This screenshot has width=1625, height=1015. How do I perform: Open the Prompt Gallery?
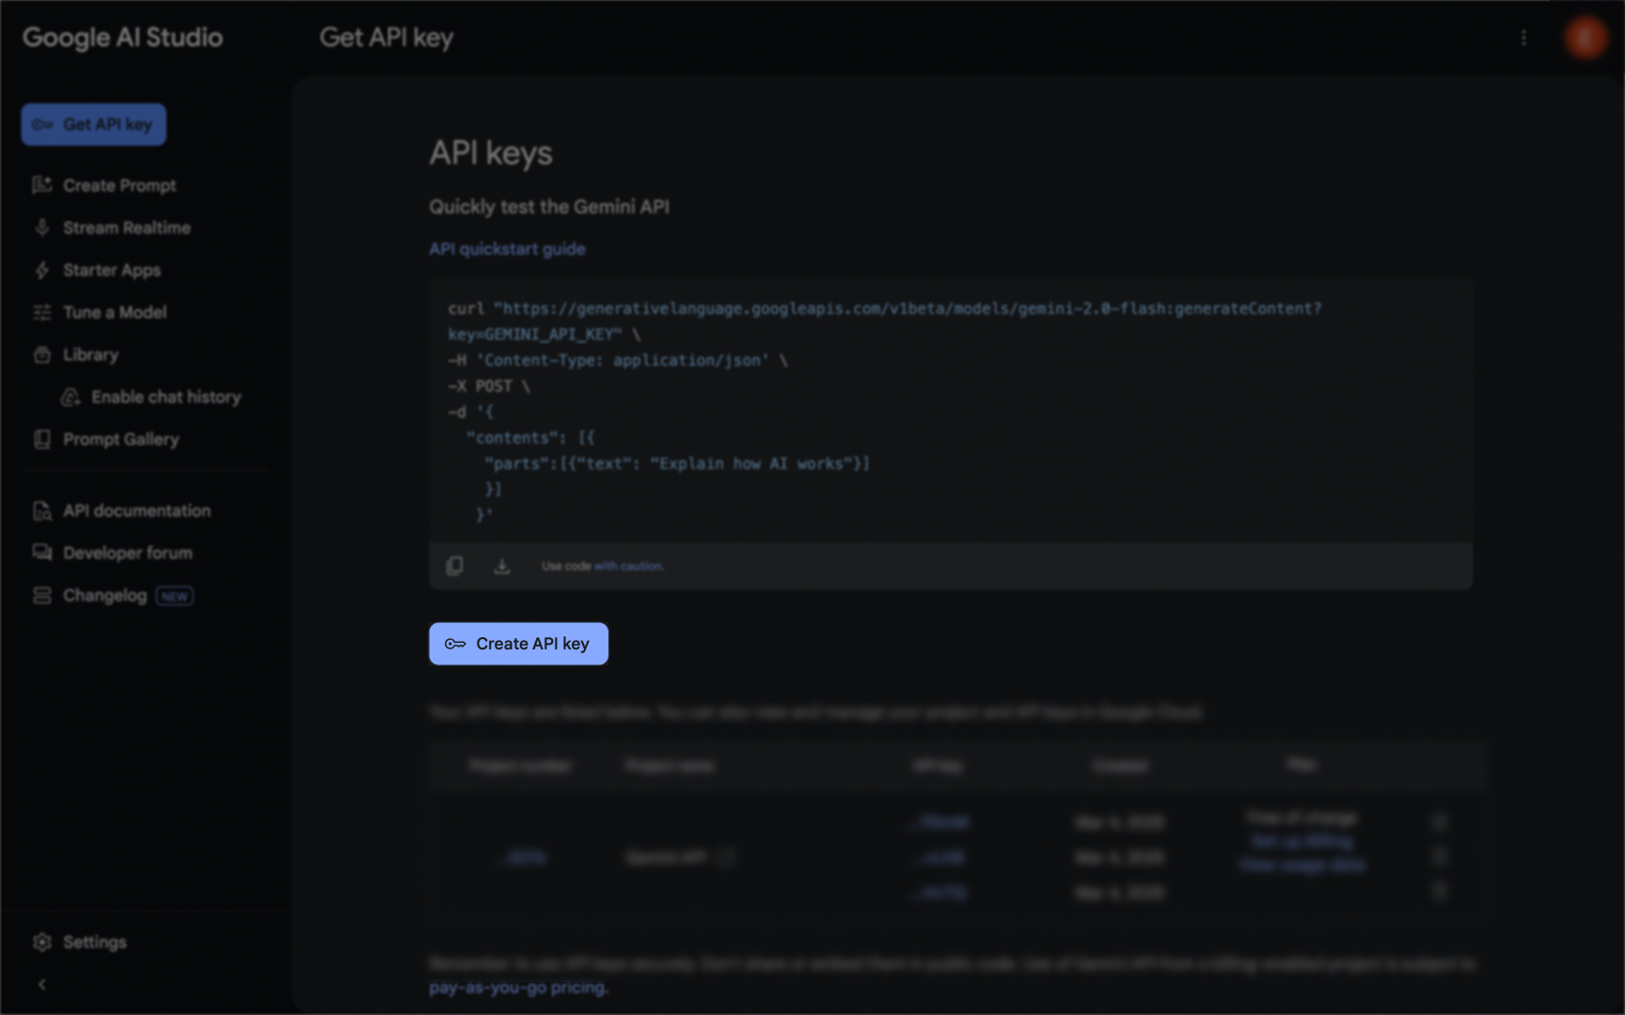pyautogui.click(x=106, y=439)
